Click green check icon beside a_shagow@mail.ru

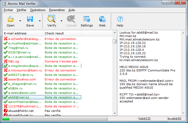click(6, 84)
